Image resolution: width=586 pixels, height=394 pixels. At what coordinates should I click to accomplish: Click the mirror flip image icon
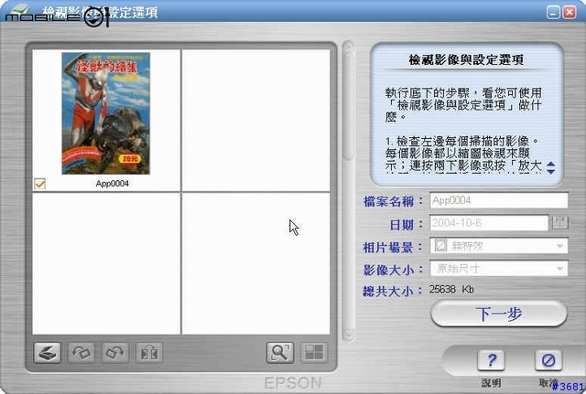(x=149, y=353)
